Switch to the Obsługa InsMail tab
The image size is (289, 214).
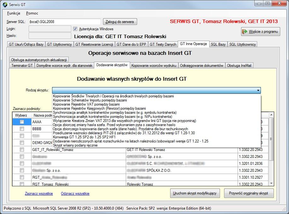tap(239, 66)
